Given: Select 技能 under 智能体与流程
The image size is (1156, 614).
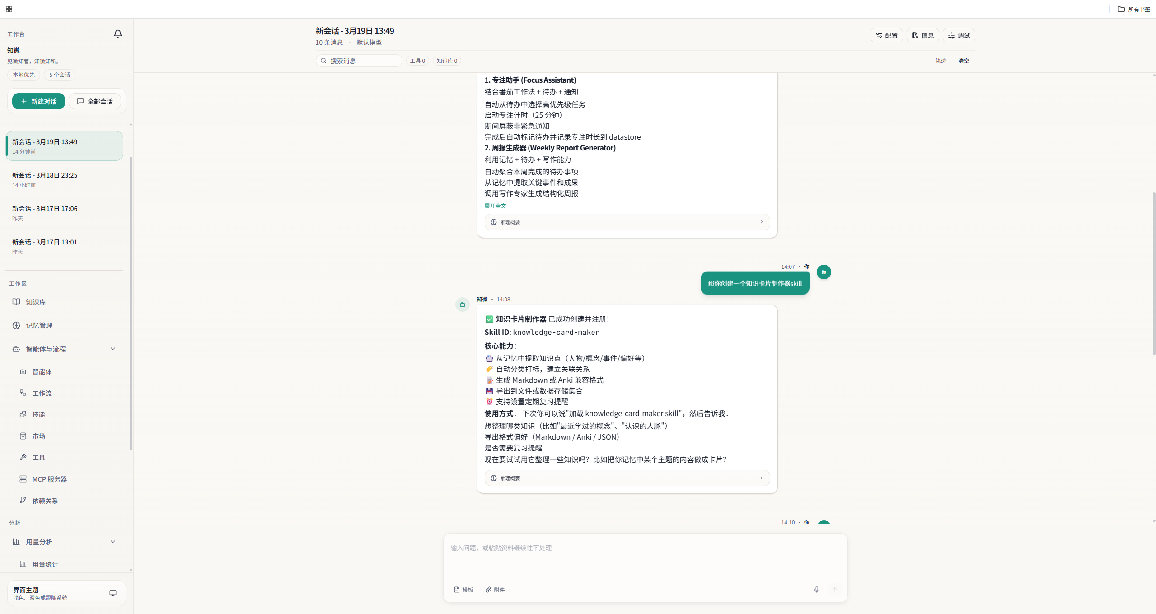Looking at the screenshot, I should tap(39, 414).
